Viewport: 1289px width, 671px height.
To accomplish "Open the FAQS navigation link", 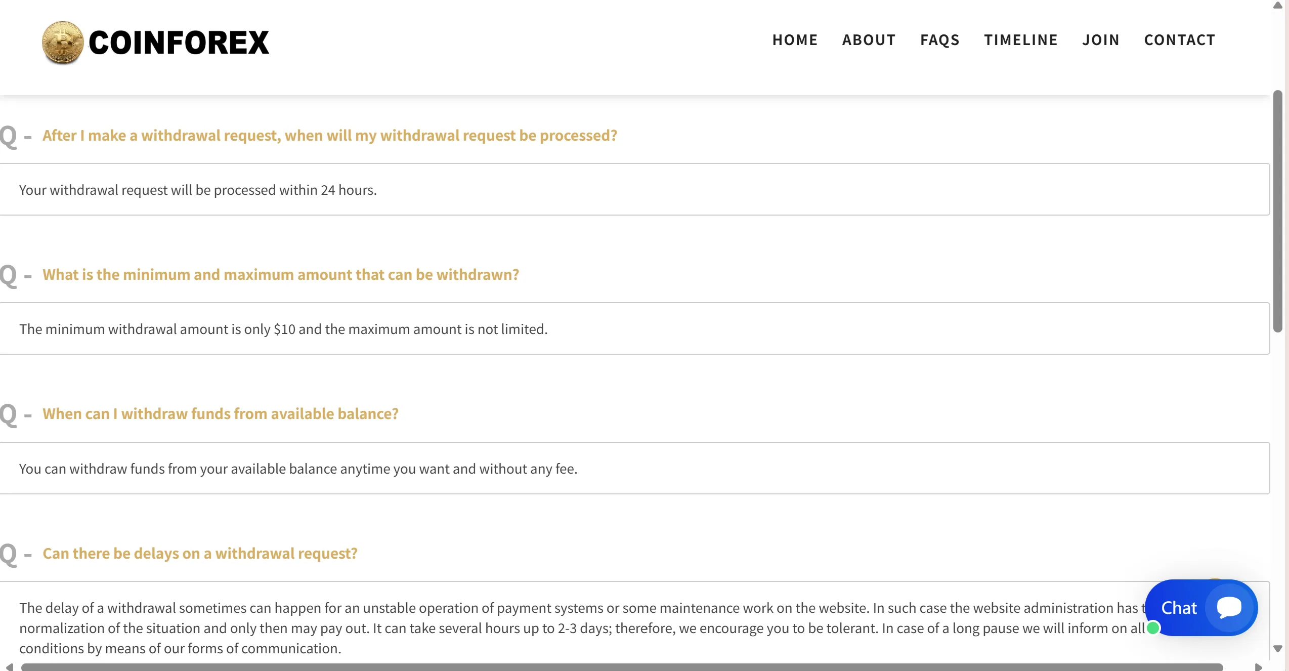I will tap(939, 40).
